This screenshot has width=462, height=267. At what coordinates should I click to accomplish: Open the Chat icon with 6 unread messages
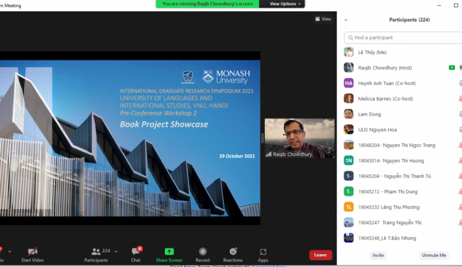click(136, 251)
